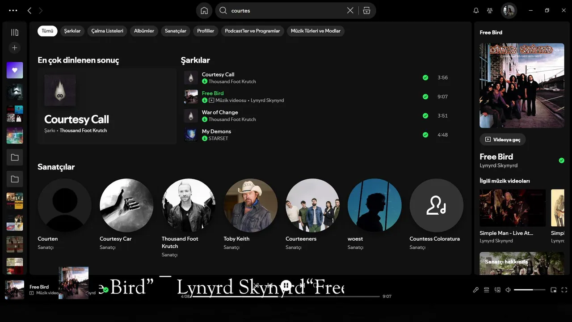Switch to Çalma Listeleri tab
572x322 pixels.
(107, 31)
